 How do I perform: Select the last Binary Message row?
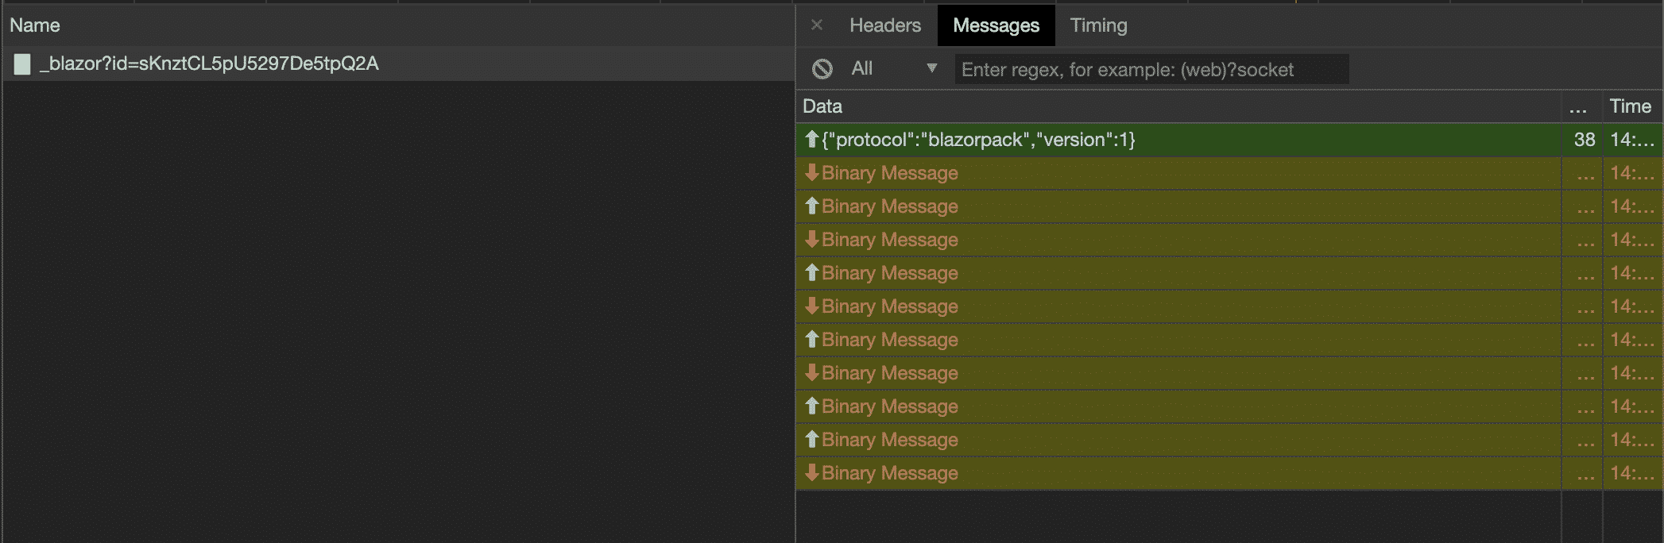point(1176,473)
